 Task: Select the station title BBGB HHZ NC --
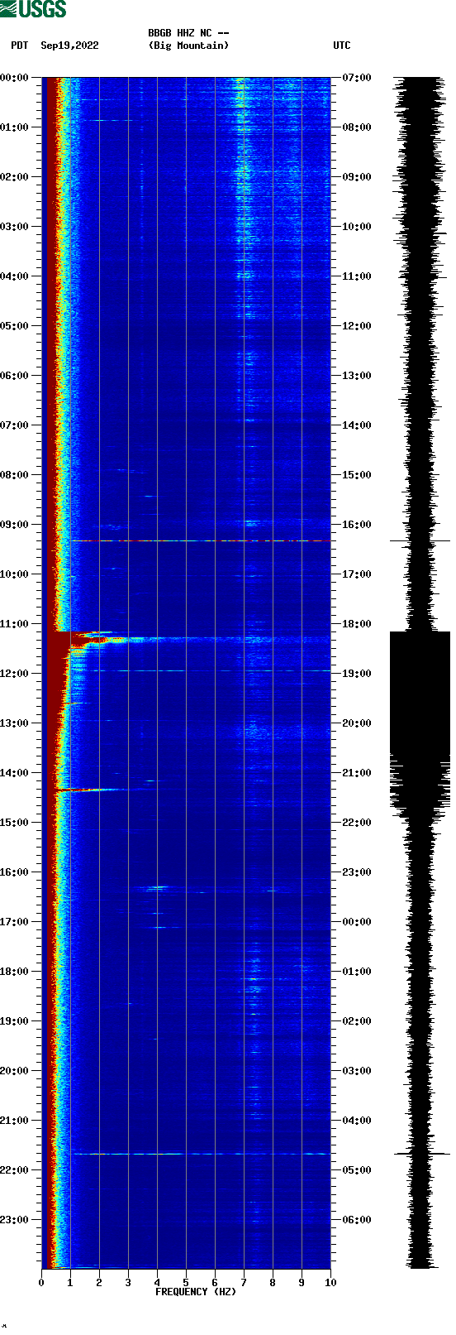pos(188,33)
